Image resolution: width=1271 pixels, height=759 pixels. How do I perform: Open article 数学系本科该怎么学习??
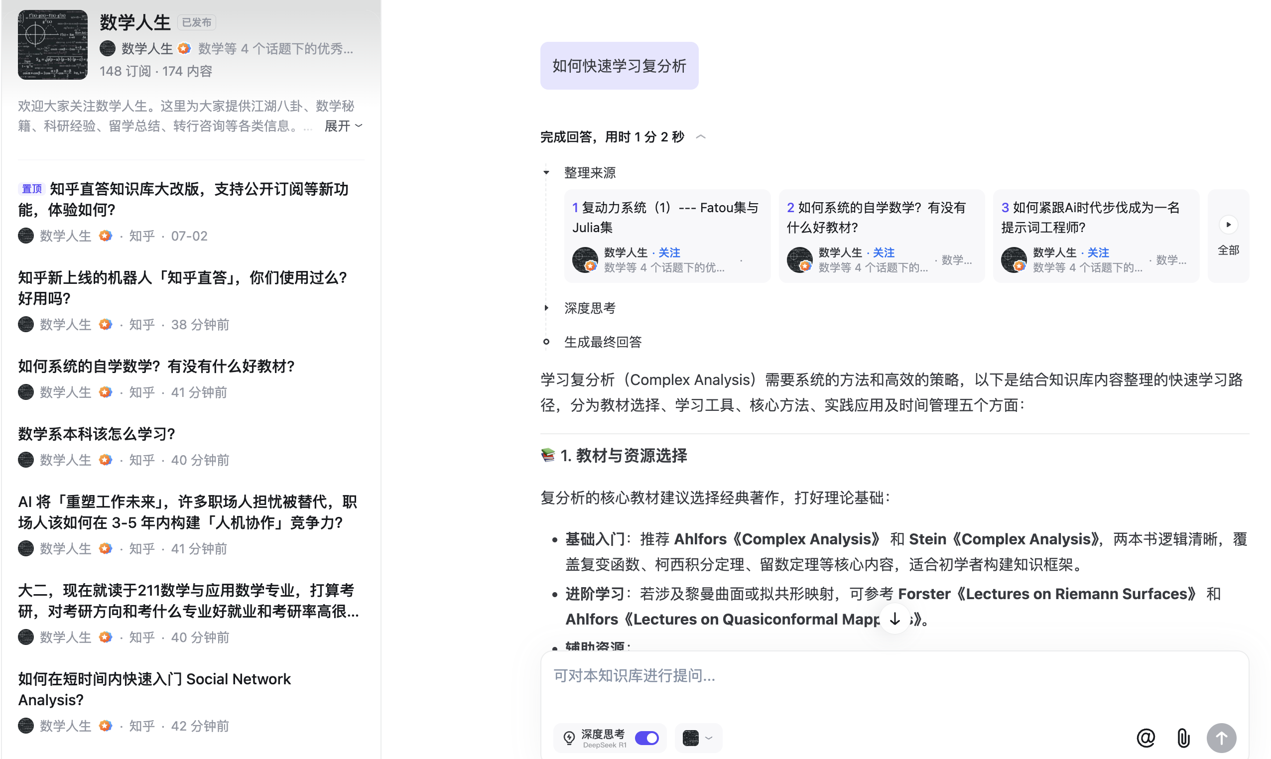point(97,434)
